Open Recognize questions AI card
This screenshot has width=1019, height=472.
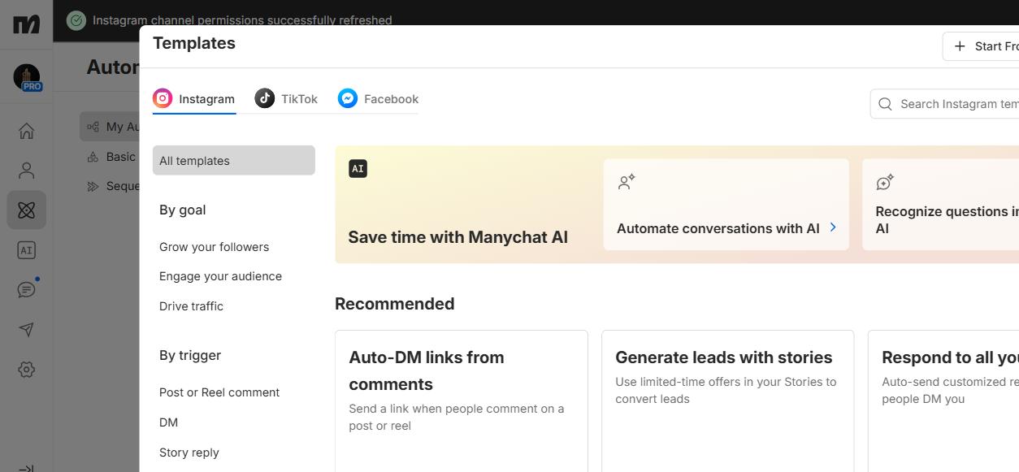tap(940, 204)
